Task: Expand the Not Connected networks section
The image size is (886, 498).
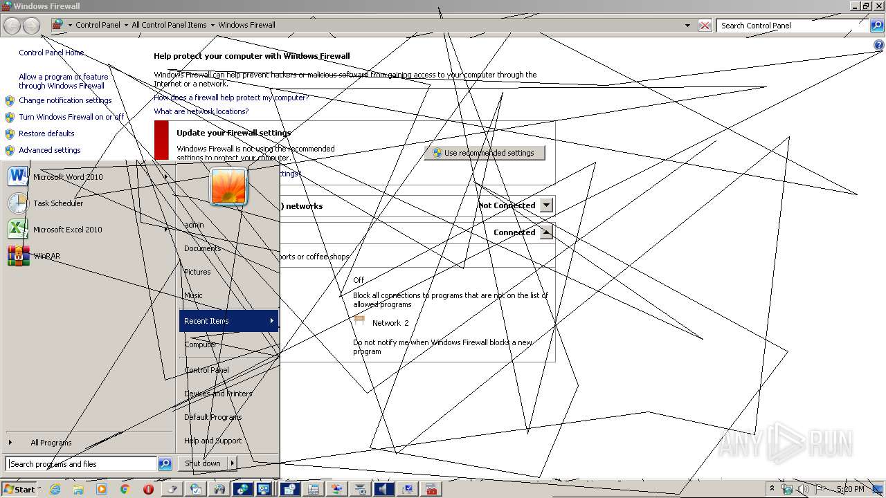Action: tap(546, 205)
